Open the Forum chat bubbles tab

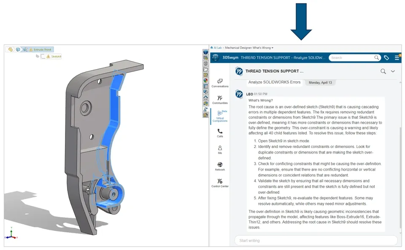coord(206,91)
